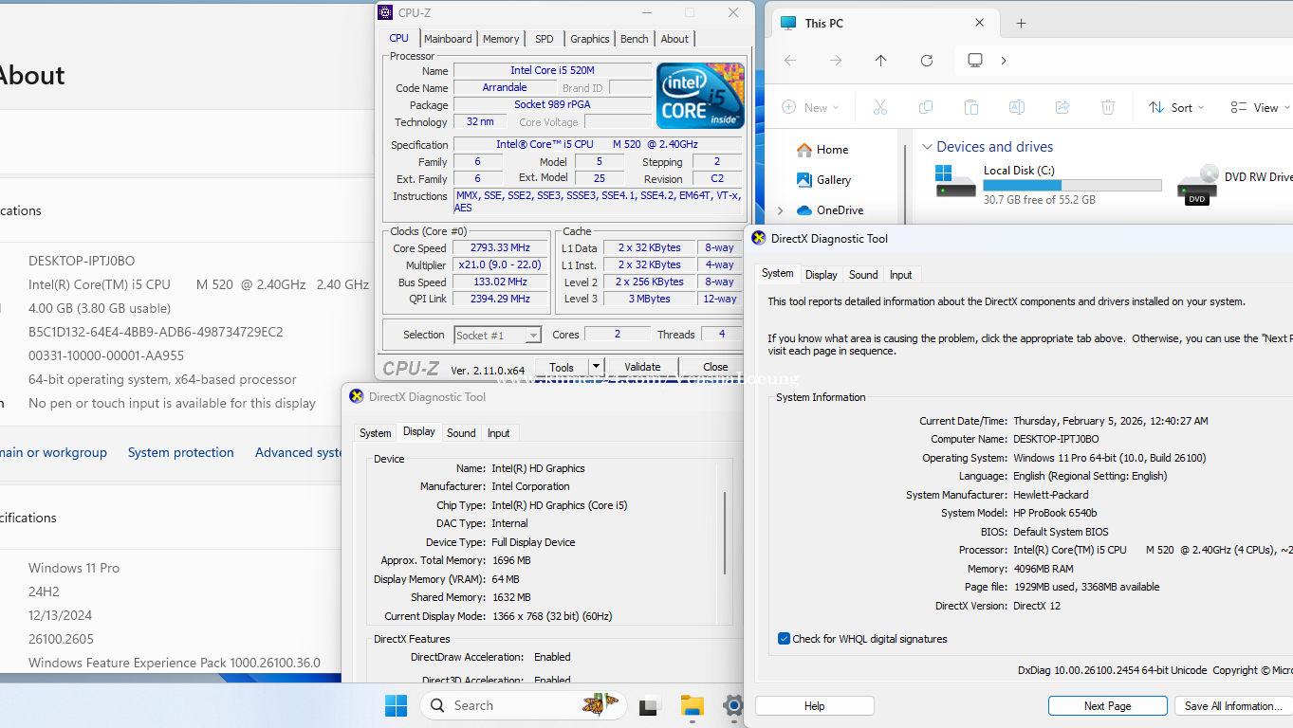This screenshot has height=728, width=1293.
Task: Open the Sound tab in DirectX Diagnostic Tool
Action: click(862, 275)
